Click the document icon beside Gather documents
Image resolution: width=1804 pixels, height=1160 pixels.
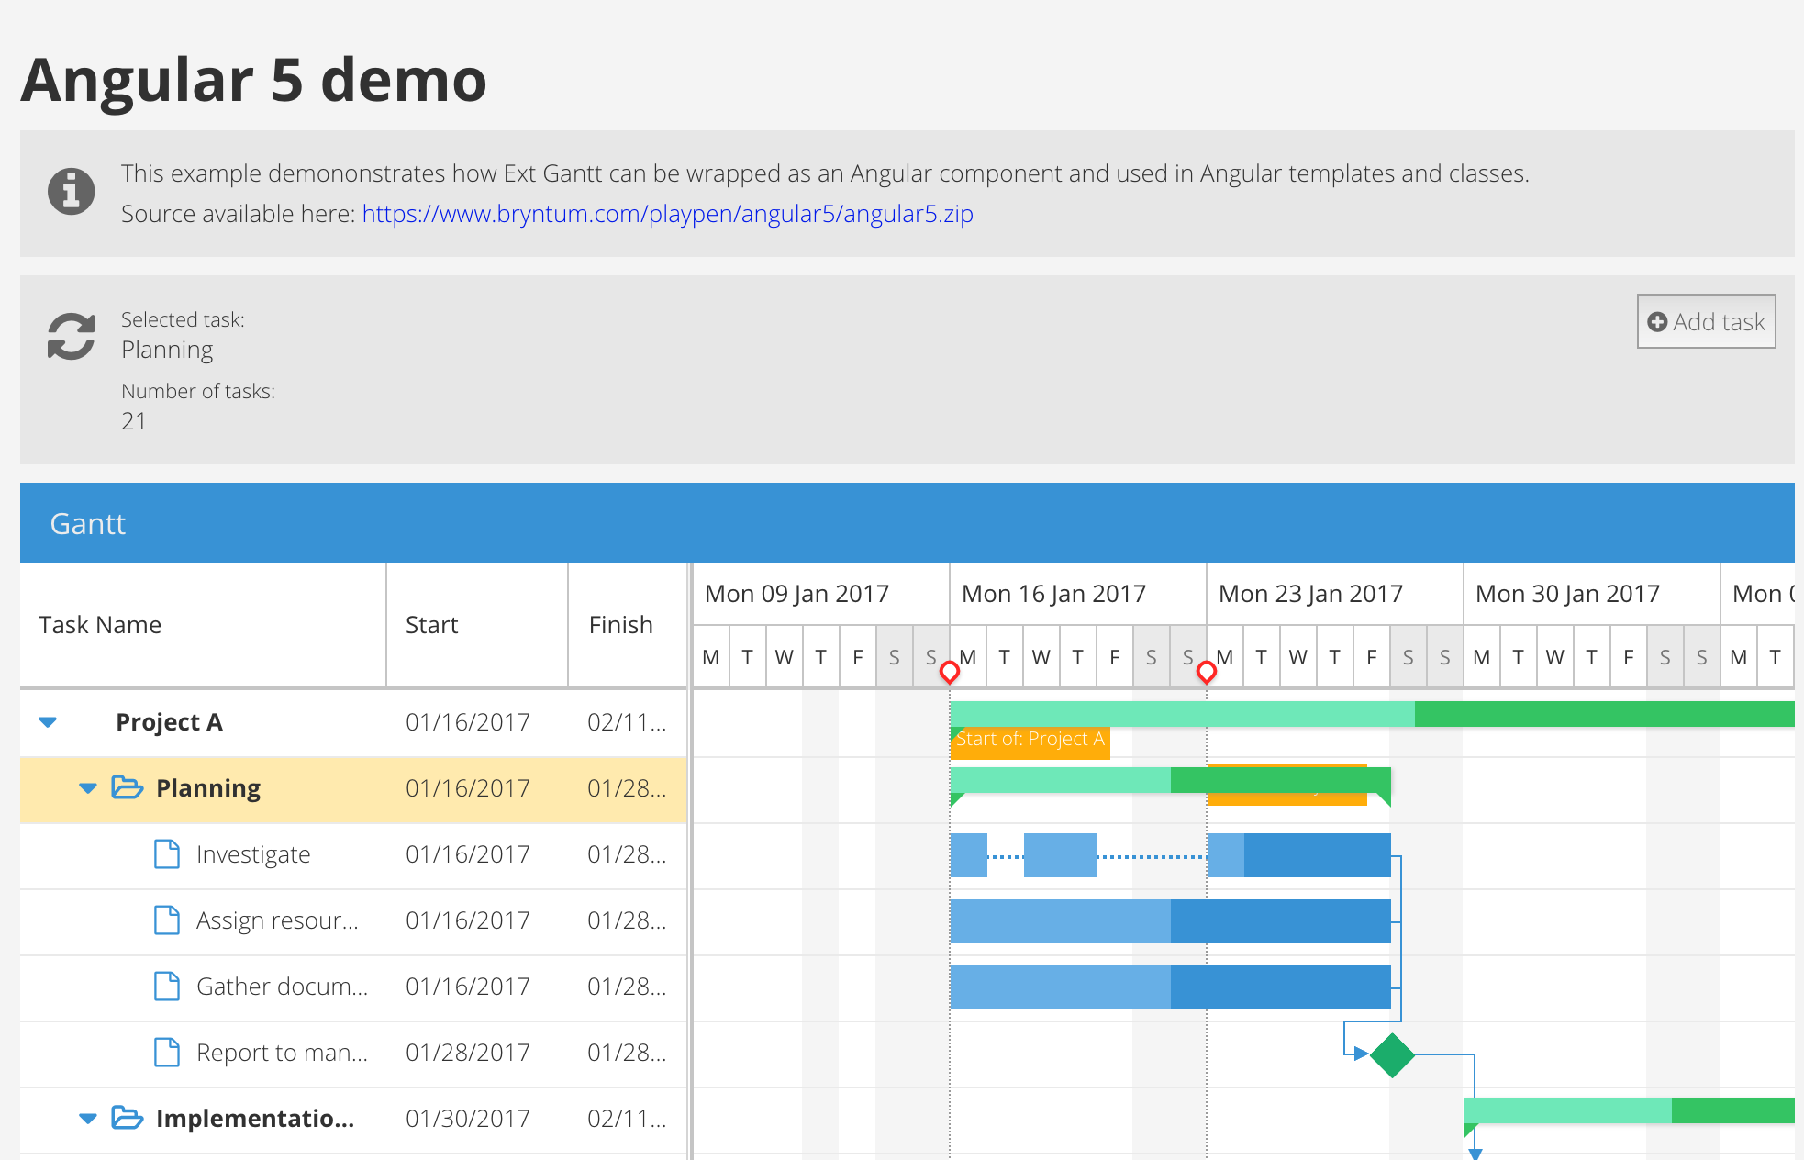pos(166,986)
